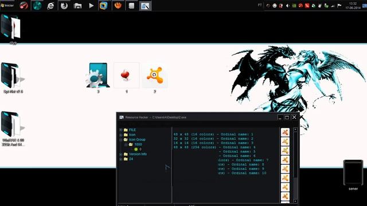
Task: Select the Version Info tree item
Action: pyautogui.click(x=135, y=154)
